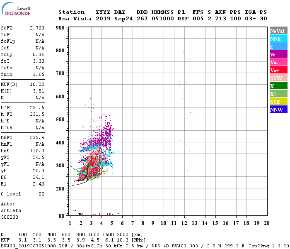Click the yE value 20.0

point(39,171)
